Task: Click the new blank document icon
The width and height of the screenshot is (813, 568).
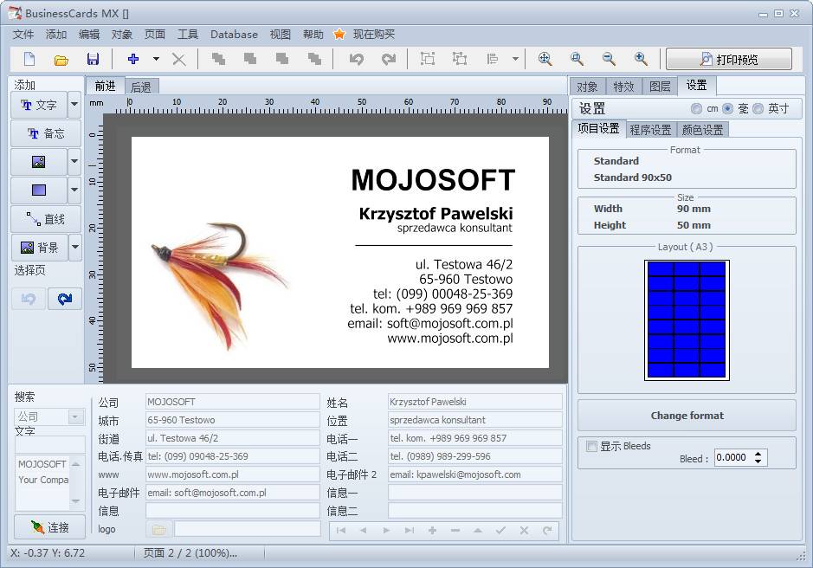Action: coord(29,59)
